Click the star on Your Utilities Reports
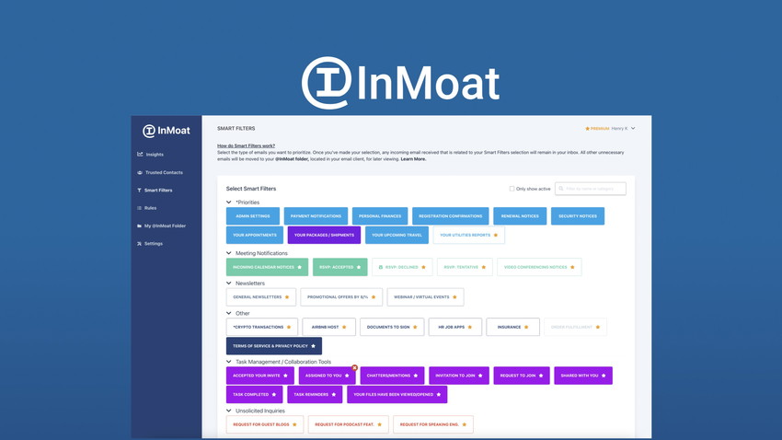This screenshot has height=440, width=782. click(496, 235)
